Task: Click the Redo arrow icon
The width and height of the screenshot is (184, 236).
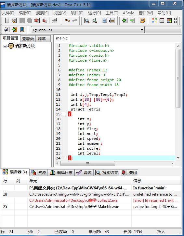Action: pos(74,20)
